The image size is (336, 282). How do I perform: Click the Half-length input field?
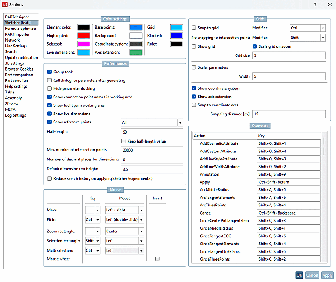click(152, 132)
